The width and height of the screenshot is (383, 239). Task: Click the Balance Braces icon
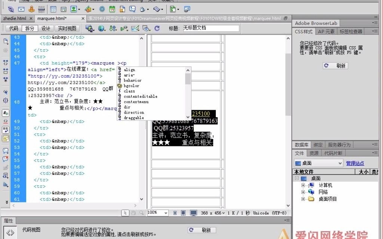[x=6, y=100]
